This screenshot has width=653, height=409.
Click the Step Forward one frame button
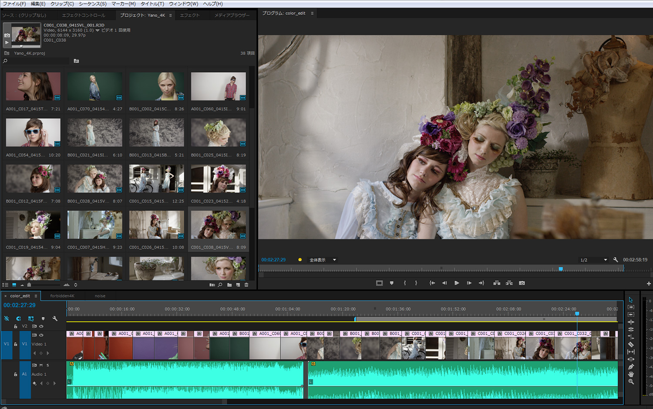pos(469,283)
